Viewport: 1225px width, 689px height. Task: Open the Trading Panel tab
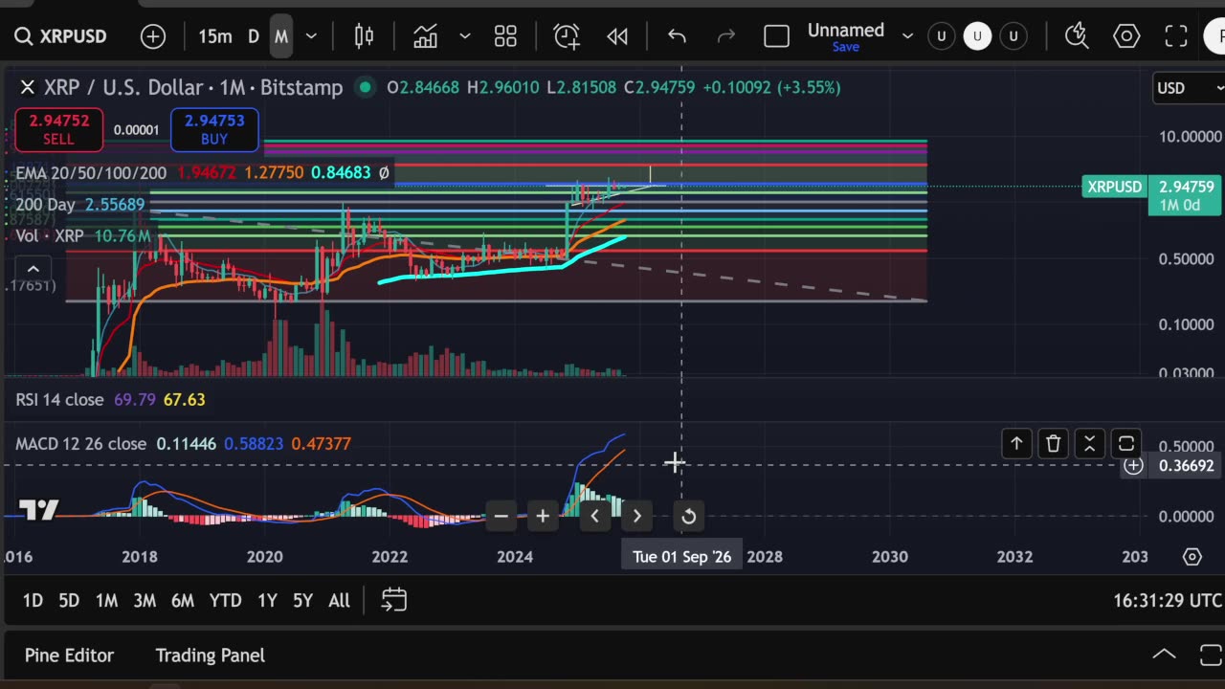[210, 656]
